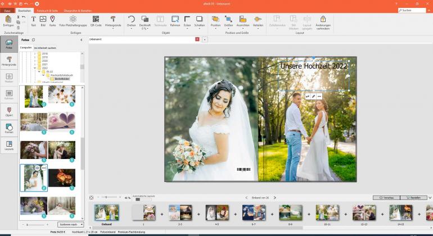The width and height of the screenshot is (433, 236).
Task: Open the Drehen rotate options
Action: [131, 22]
